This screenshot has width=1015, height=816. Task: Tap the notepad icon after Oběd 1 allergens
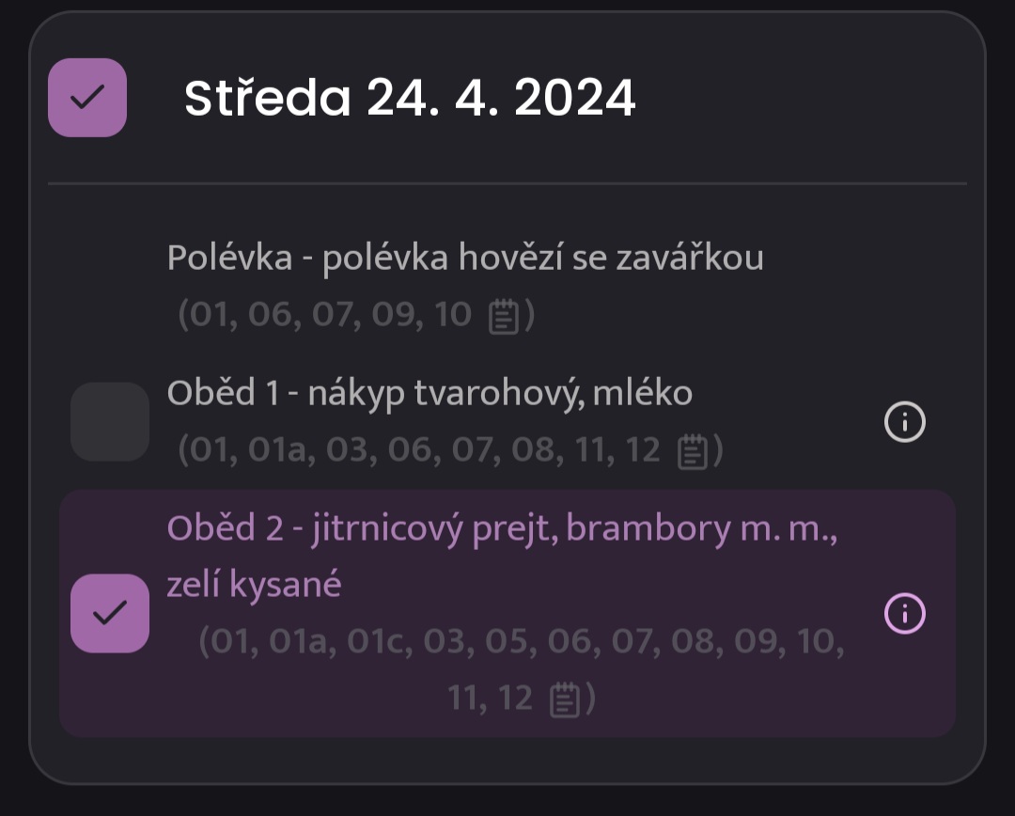pos(693,450)
